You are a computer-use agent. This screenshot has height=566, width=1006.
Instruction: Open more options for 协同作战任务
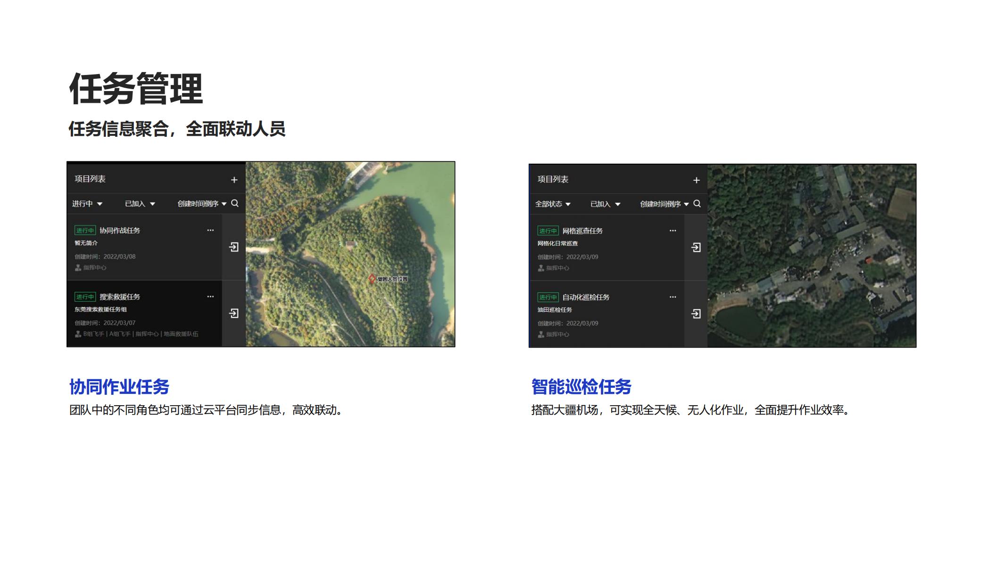(x=210, y=230)
